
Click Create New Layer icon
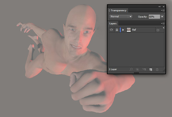pyautogui.click(x=151, y=69)
